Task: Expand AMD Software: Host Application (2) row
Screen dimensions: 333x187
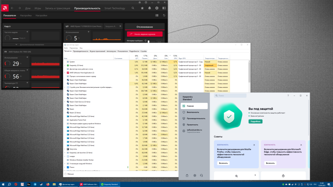Action: coord(65,73)
